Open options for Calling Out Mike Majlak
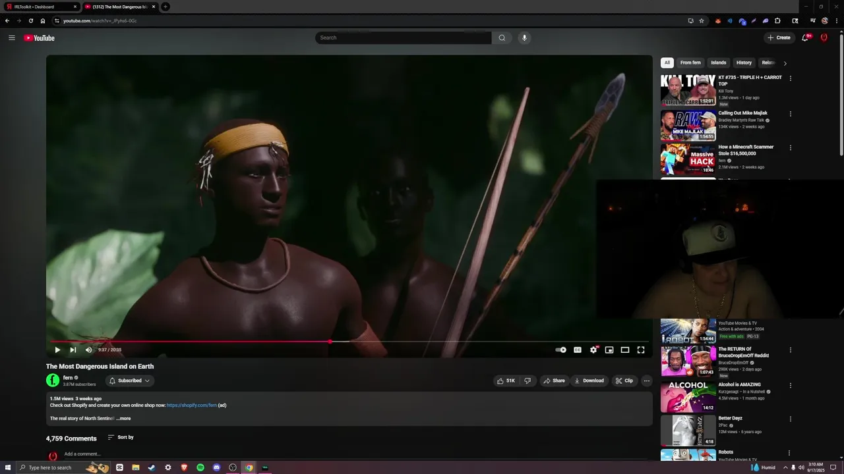The image size is (844, 474). click(x=791, y=114)
